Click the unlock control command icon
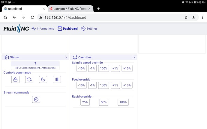 (15, 79)
